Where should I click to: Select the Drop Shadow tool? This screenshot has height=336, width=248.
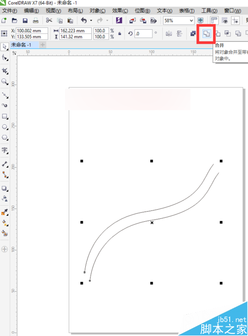[4, 189]
